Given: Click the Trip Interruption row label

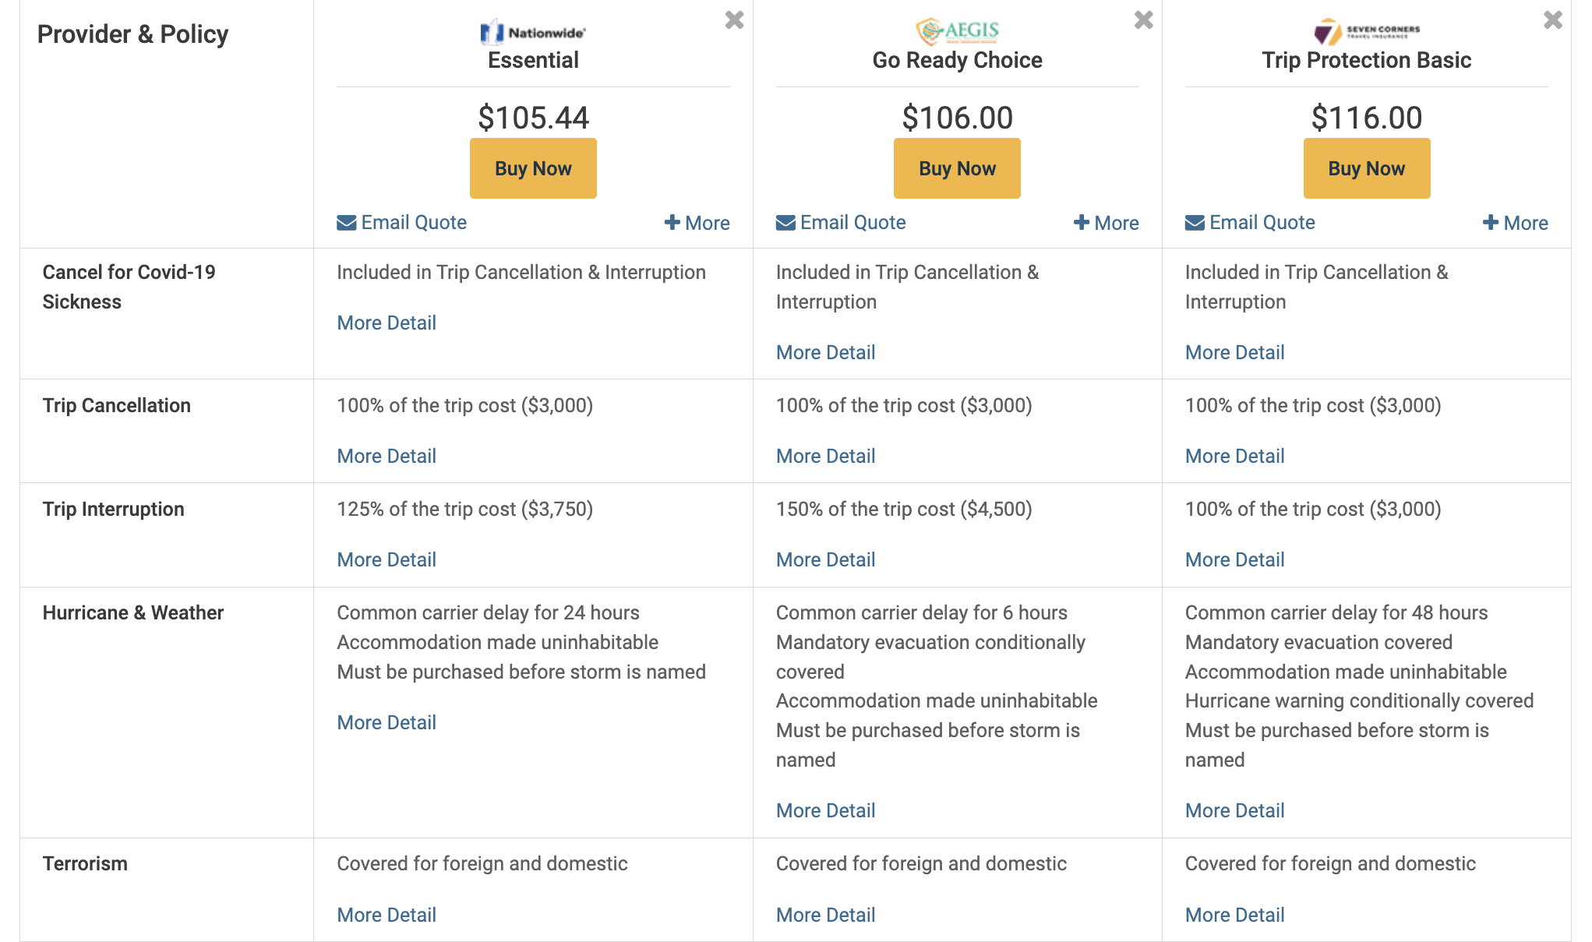Looking at the screenshot, I should pyautogui.click(x=114, y=509).
